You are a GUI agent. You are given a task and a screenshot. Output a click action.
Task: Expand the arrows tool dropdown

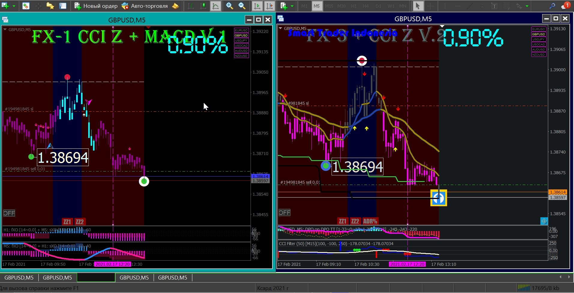527,6
